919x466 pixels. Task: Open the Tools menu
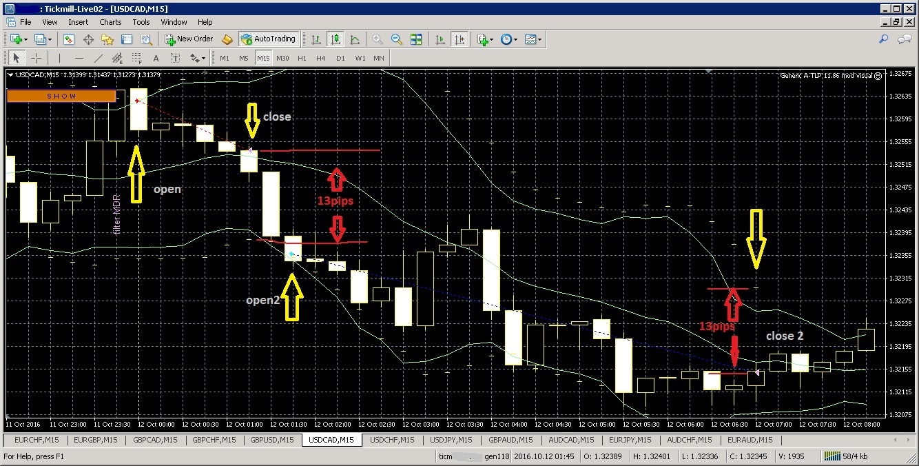point(141,22)
